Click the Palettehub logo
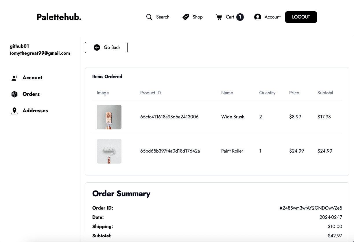 tap(59, 17)
